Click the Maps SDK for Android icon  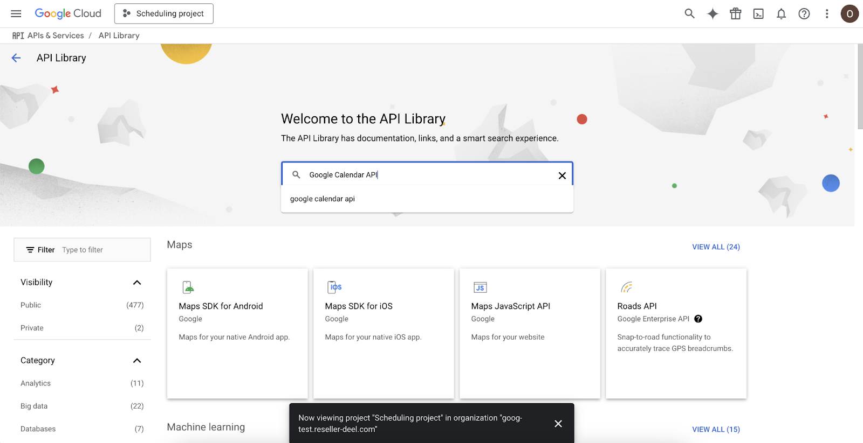coord(188,287)
